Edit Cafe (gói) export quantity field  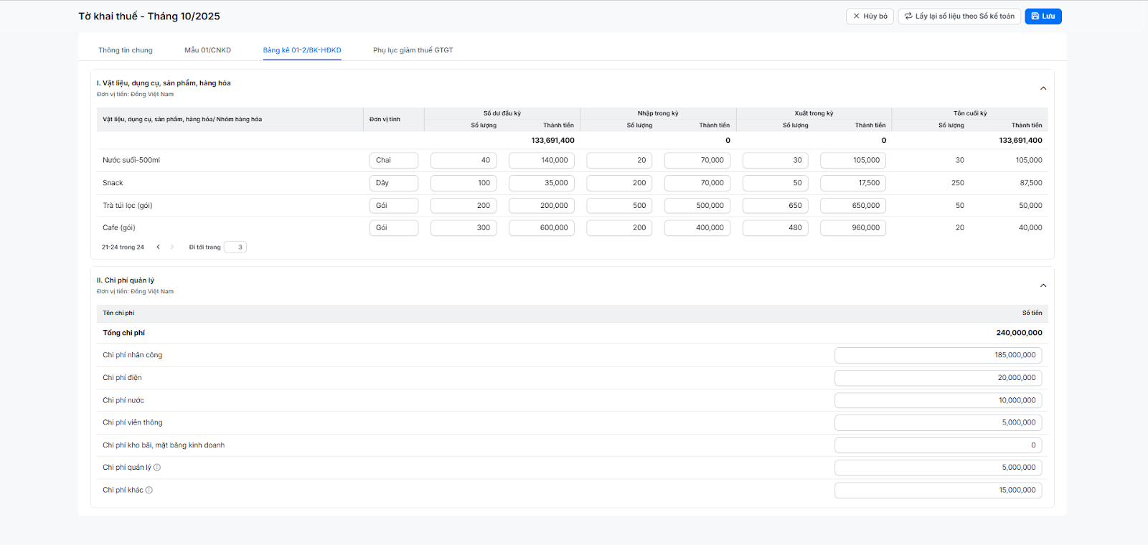tap(775, 228)
